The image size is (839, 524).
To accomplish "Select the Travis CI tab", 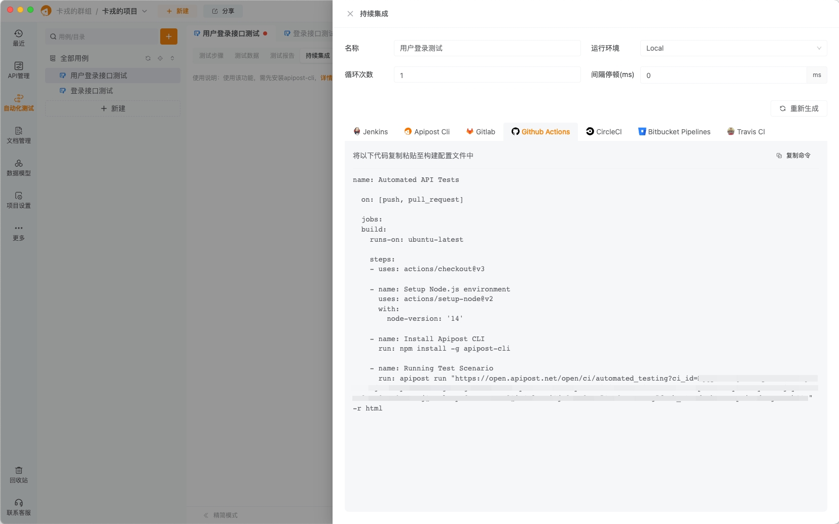I will (x=746, y=132).
